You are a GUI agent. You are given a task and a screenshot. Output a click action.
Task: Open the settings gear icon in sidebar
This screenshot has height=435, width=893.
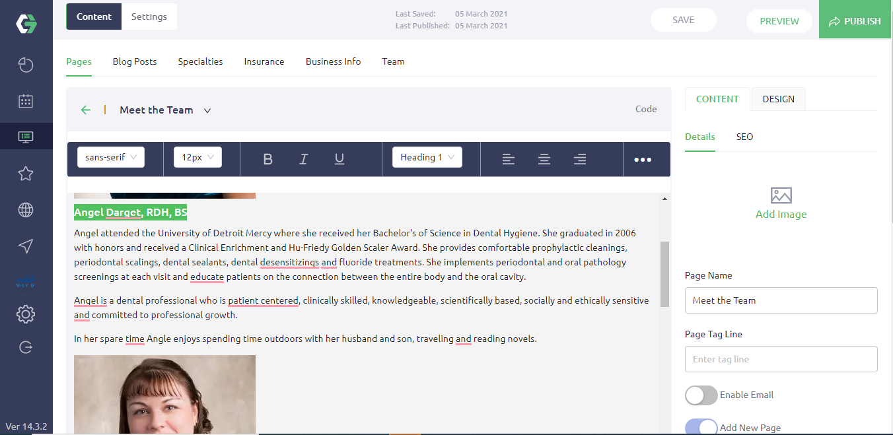point(26,314)
